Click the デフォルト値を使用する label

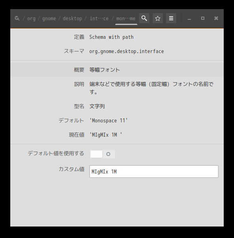point(56,153)
